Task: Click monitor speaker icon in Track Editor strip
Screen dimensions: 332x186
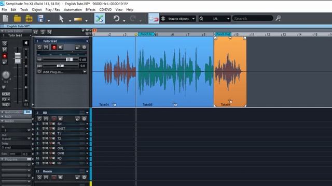Action: [26, 43]
